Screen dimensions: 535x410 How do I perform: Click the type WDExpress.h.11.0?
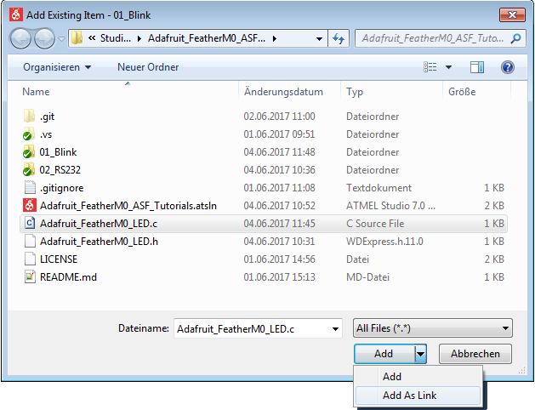tap(384, 242)
